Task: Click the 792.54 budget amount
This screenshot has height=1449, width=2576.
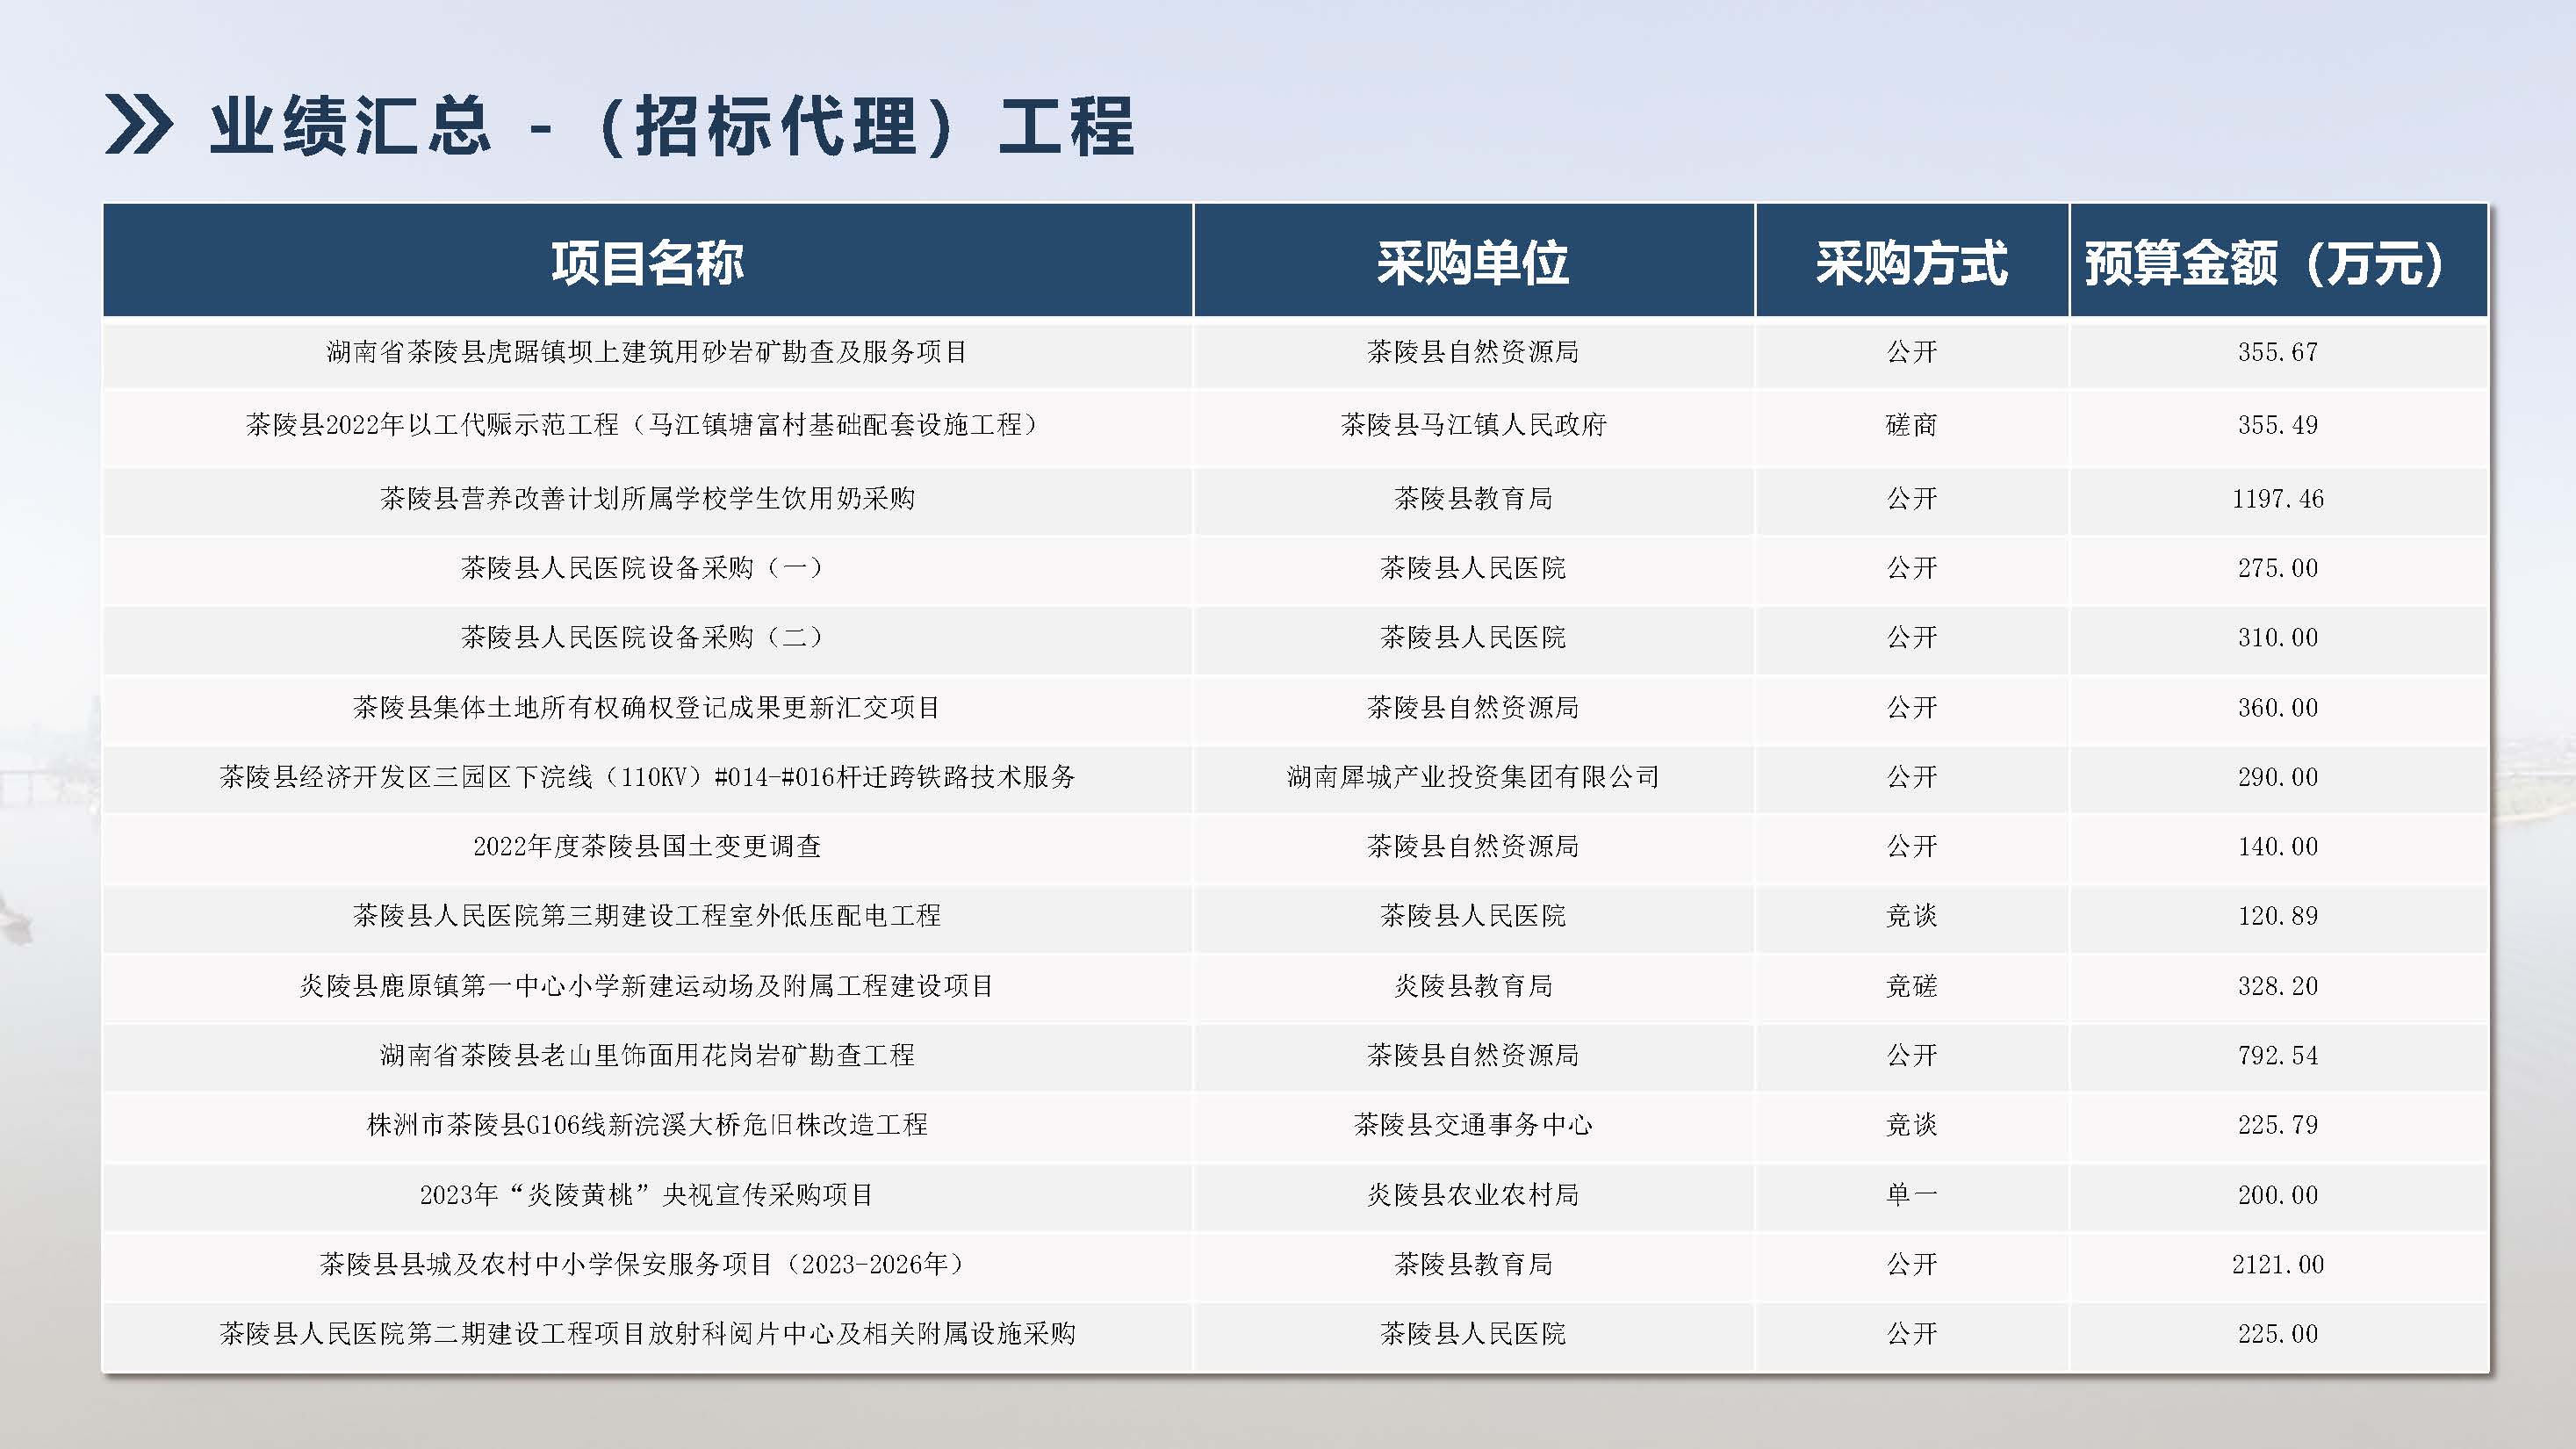Action: tap(2277, 1055)
